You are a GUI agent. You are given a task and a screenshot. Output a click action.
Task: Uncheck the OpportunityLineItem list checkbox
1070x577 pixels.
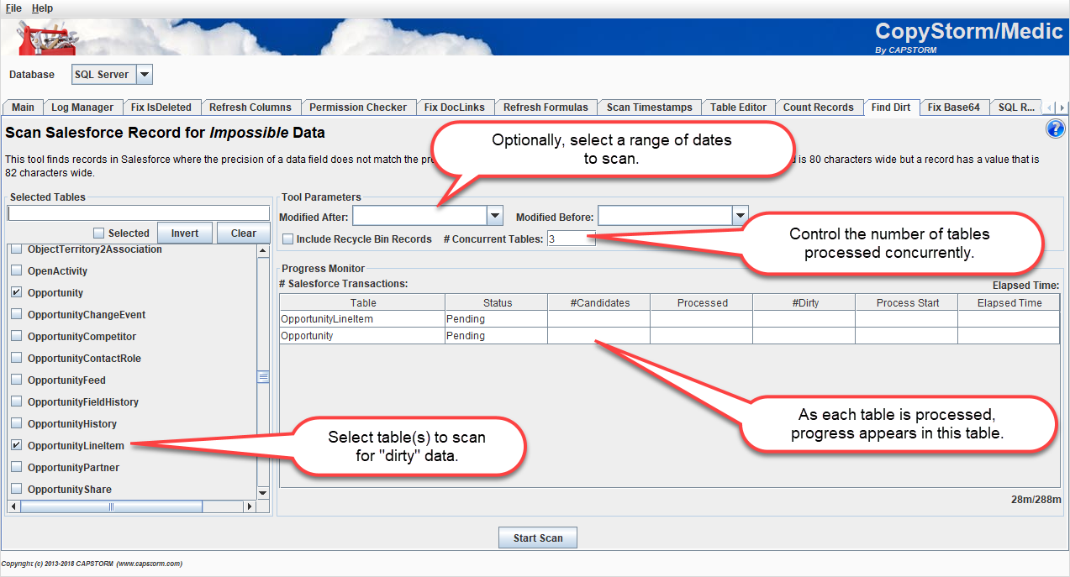[x=17, y=446]
